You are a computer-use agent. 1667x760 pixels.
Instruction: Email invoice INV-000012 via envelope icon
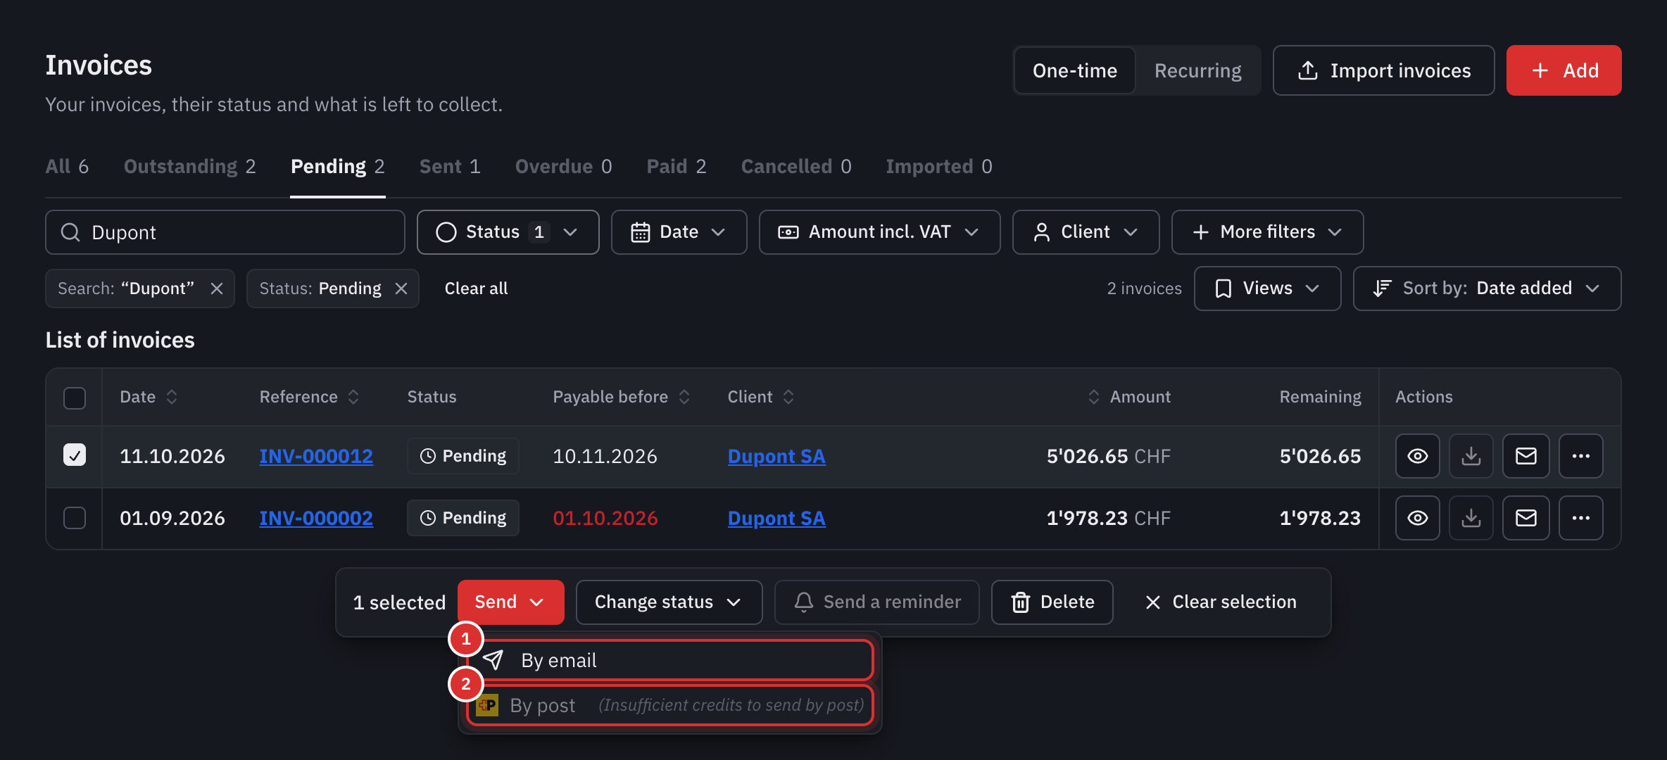(1526, 456)
